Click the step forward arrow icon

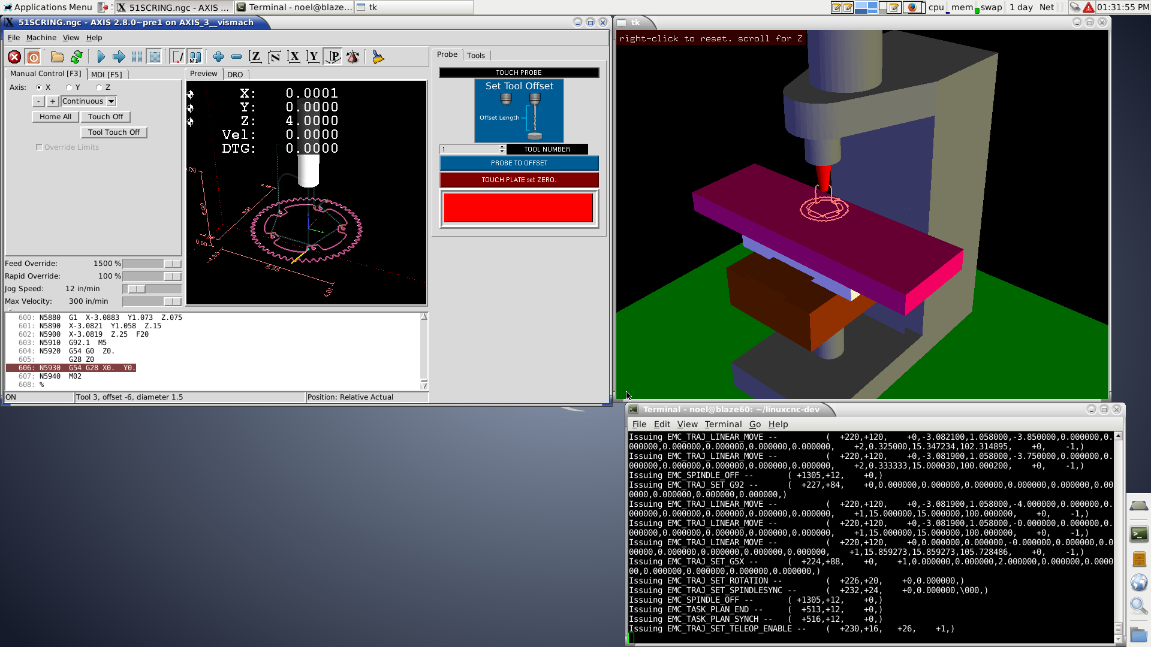pos(119,57)
